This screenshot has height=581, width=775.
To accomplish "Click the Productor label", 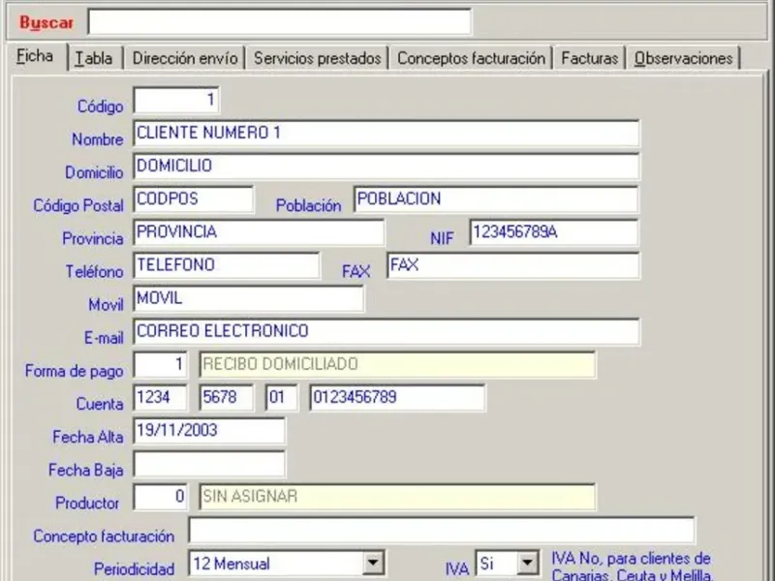I will tap(87, 503).
